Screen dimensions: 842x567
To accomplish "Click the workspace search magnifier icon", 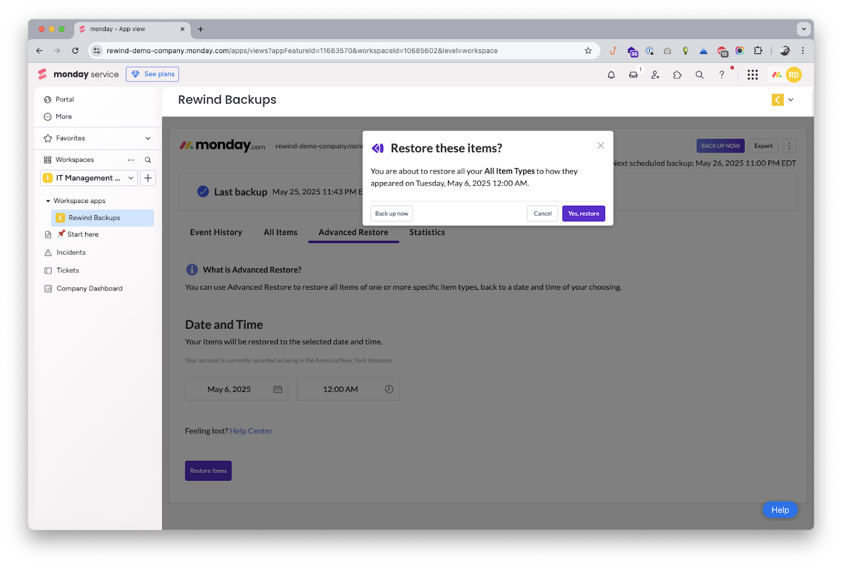I will [148, 160].
